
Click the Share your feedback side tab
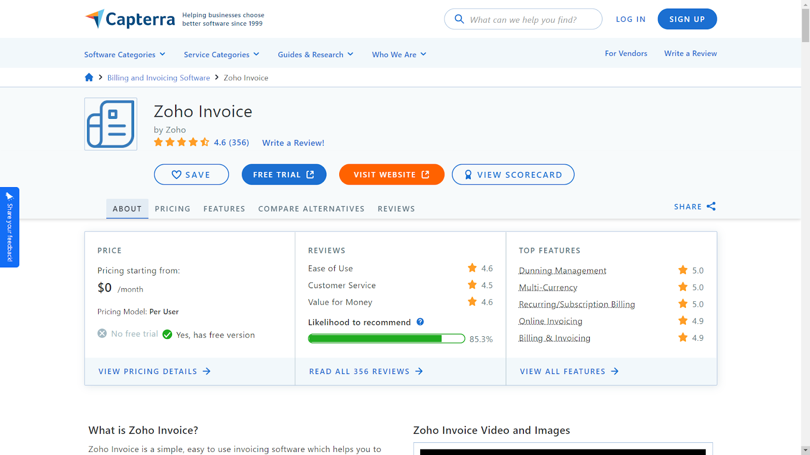point(10,227)
